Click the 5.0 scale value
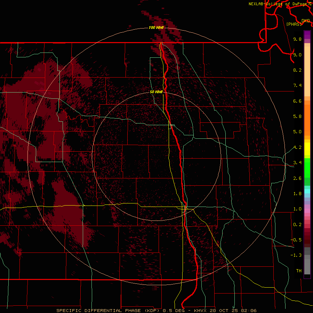 [297, 132]
